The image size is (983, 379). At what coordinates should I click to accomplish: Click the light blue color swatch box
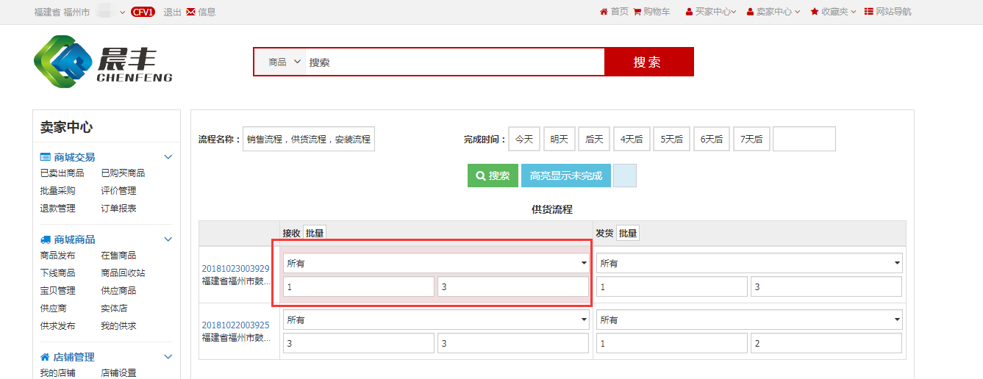624,176
